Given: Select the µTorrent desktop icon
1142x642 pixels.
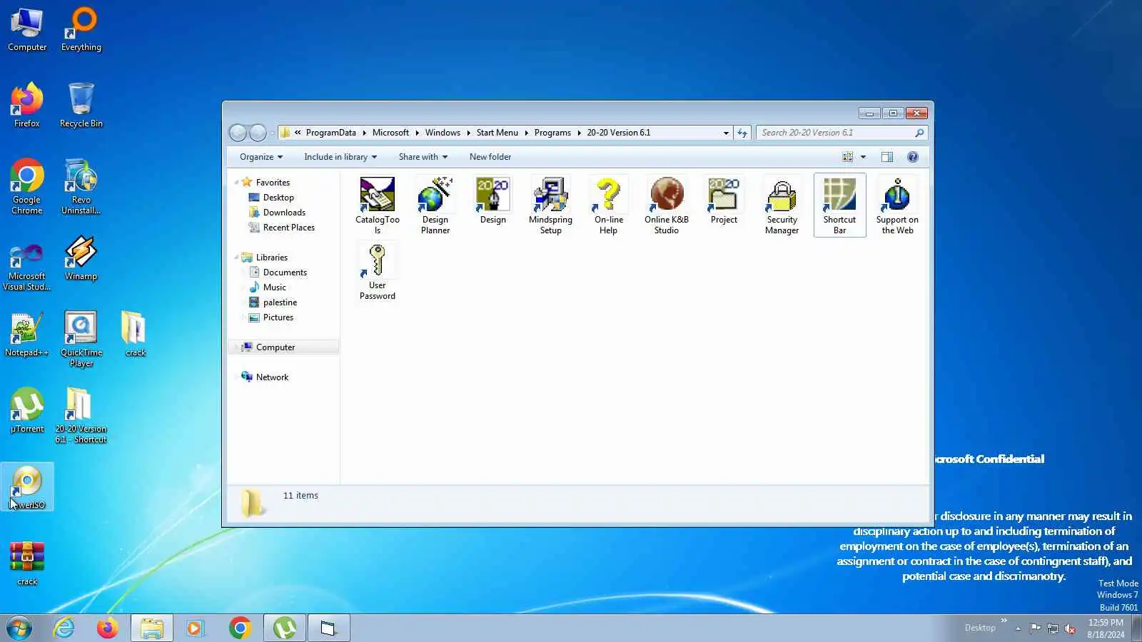Looking at the screenshot, I should coord(27,410).
